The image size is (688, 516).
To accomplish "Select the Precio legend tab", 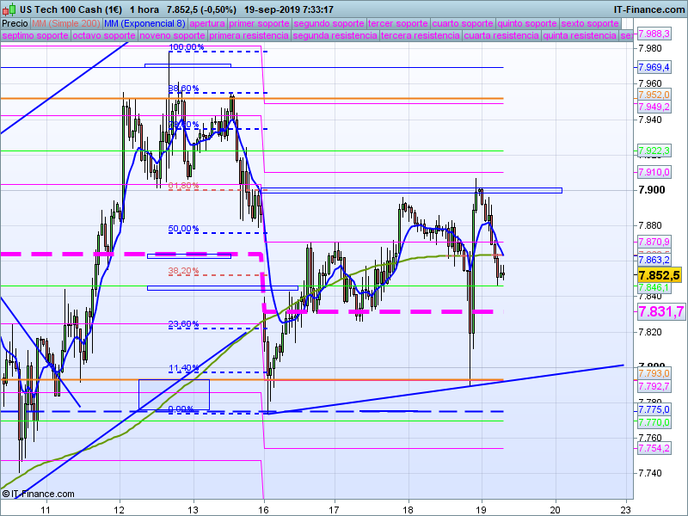I will (x=15, y=24).
